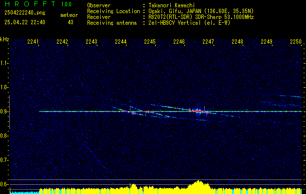Click the 2248 time marker
Viewport: 306px width, 194px height.
[237, 42]
